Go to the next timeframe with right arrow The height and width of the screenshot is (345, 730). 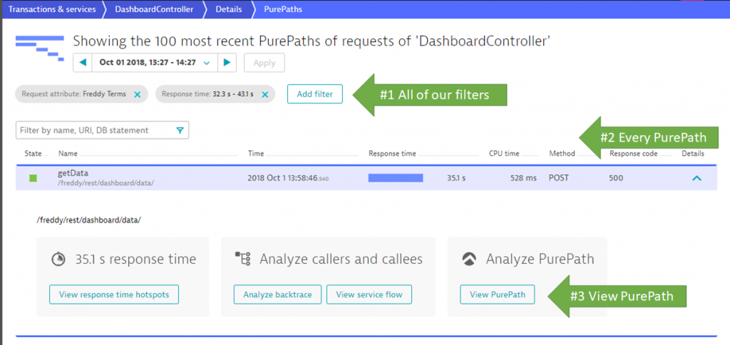click(227, 63)
